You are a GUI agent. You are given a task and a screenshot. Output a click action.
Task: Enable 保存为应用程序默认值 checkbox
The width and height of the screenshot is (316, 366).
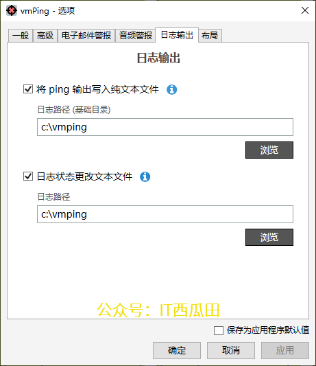(219, 330)
